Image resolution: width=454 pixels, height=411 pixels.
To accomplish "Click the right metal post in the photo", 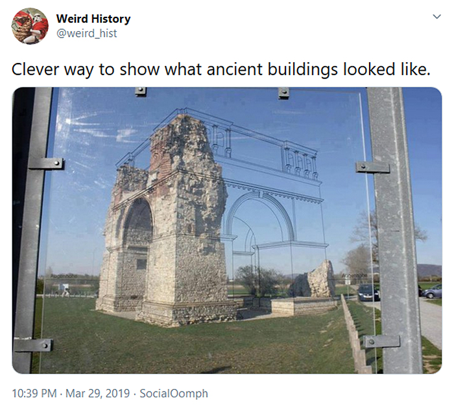I will tap(395, 230).
